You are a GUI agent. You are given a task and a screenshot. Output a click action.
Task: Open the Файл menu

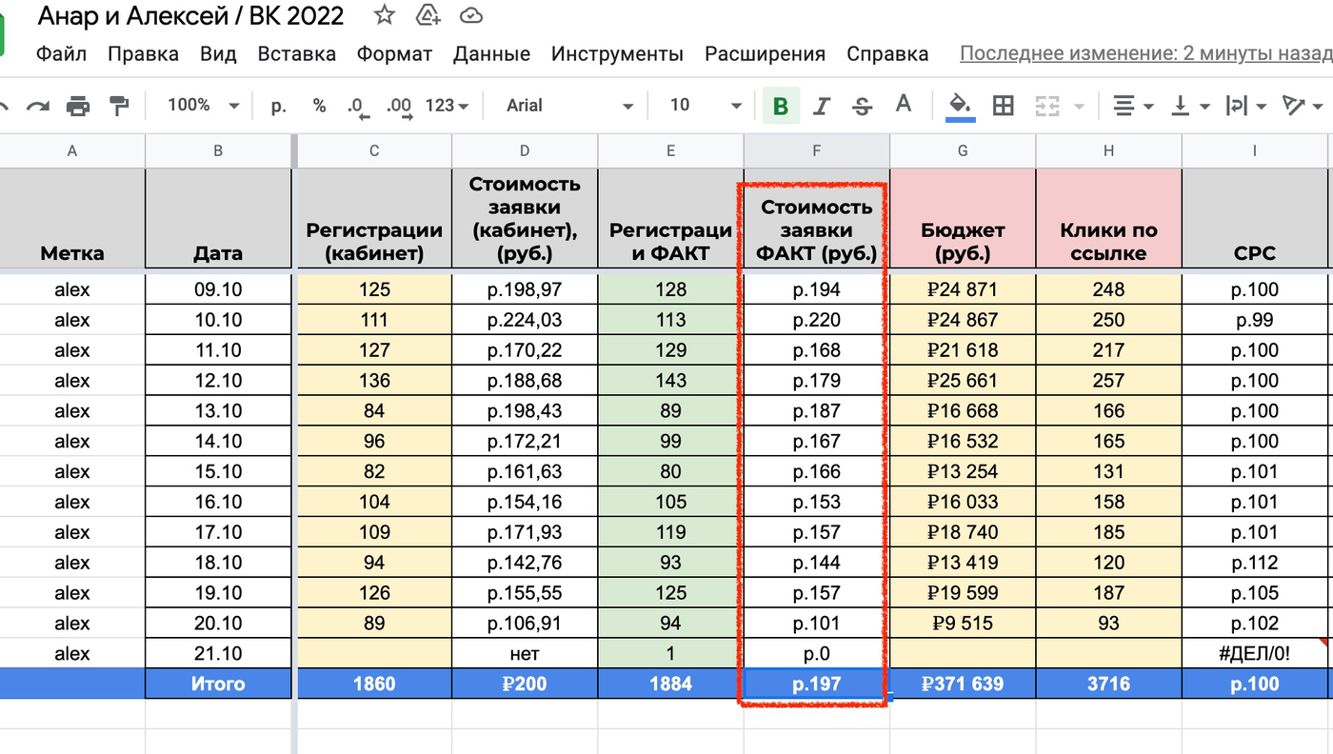[61, 54]
